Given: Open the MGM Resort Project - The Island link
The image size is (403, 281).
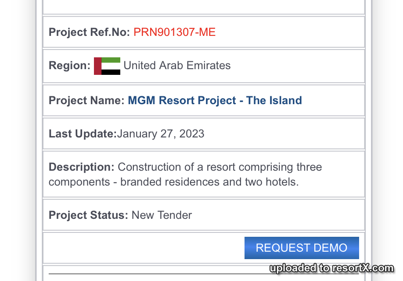Looking at the screenshot, I should tap(215, 100).
